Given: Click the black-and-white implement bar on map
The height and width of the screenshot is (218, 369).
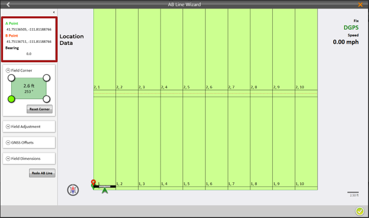Looking at the screenshot, I should click(106, 186).
